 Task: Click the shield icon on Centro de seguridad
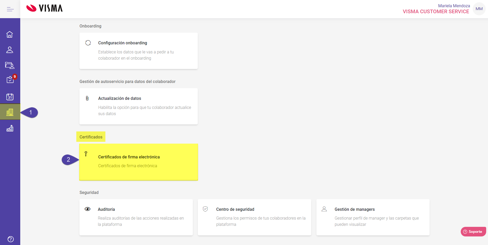point(205,209)
